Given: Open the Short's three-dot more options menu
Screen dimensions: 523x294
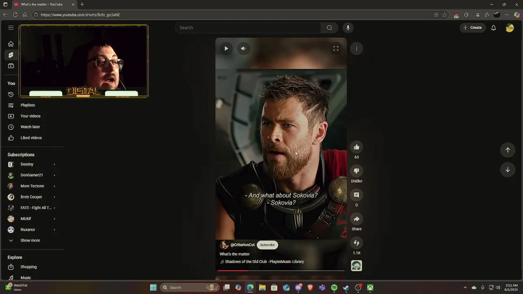Looking at the screenshot, I should point(356,49).
